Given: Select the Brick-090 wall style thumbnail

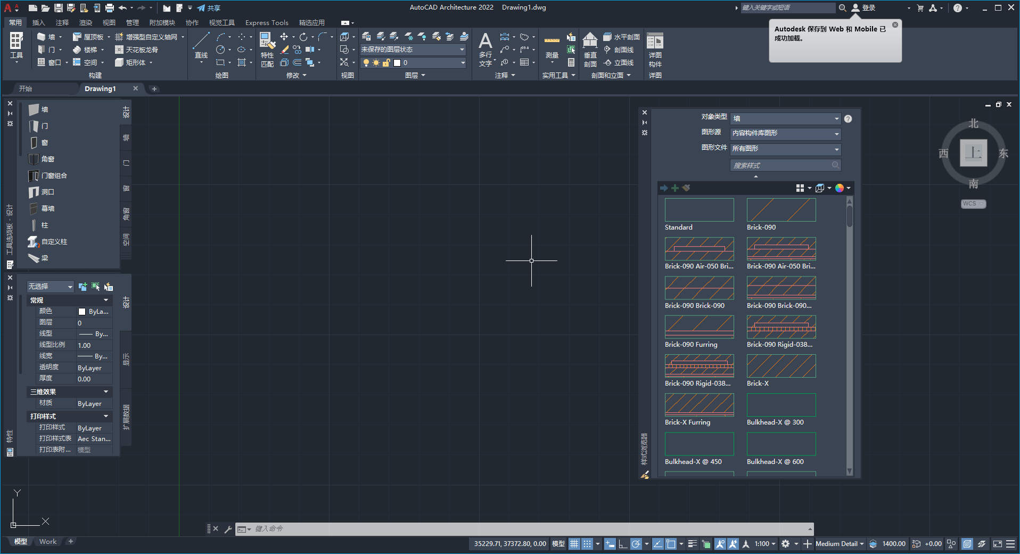Looking at the screenshot, I should (781, 210).
